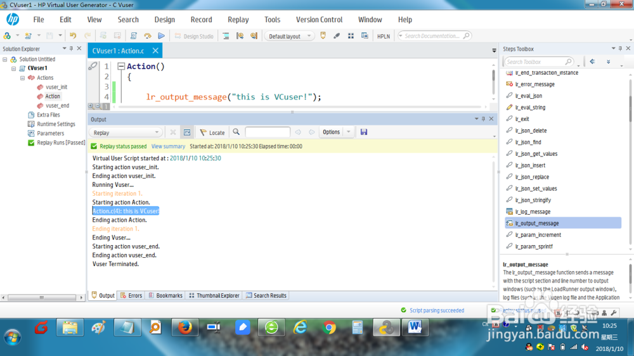Switch to the Errors tab
The width and height of the screenshot is (634, 356).
tap(131, 295)
